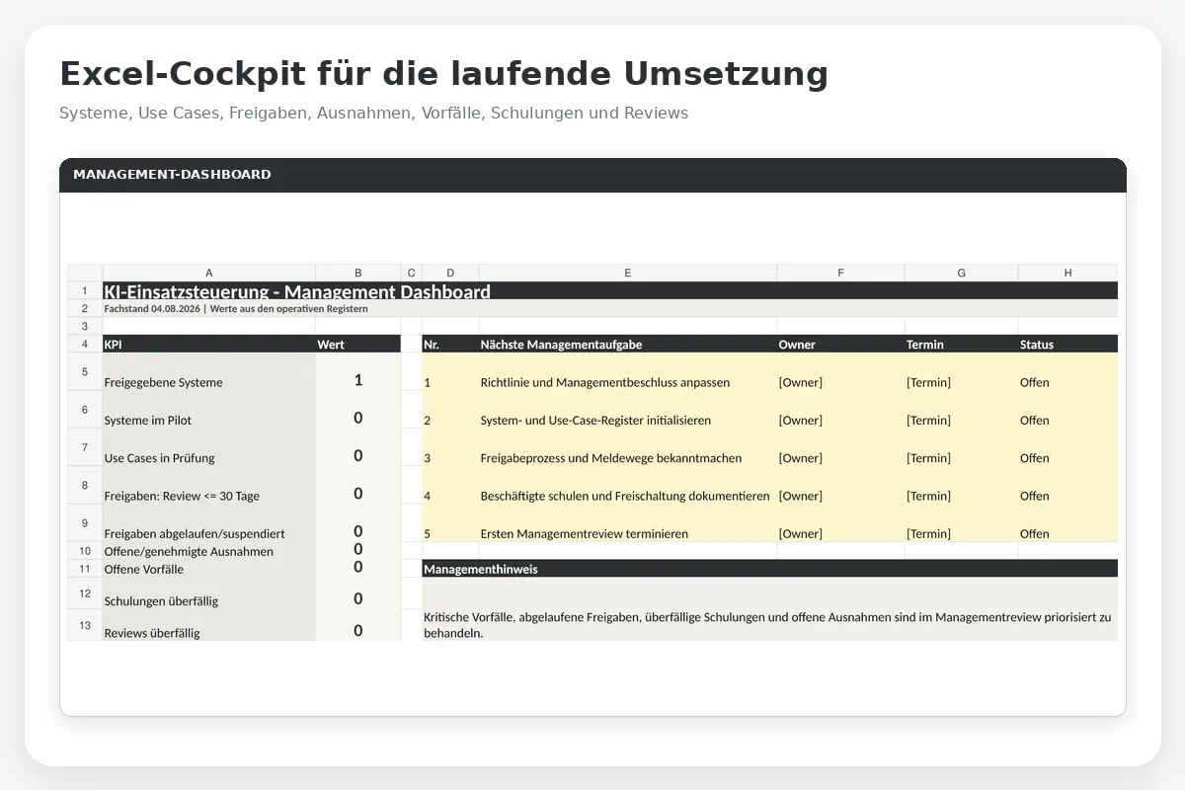
Task: Select column G header
Action: [x=961, y=273]
